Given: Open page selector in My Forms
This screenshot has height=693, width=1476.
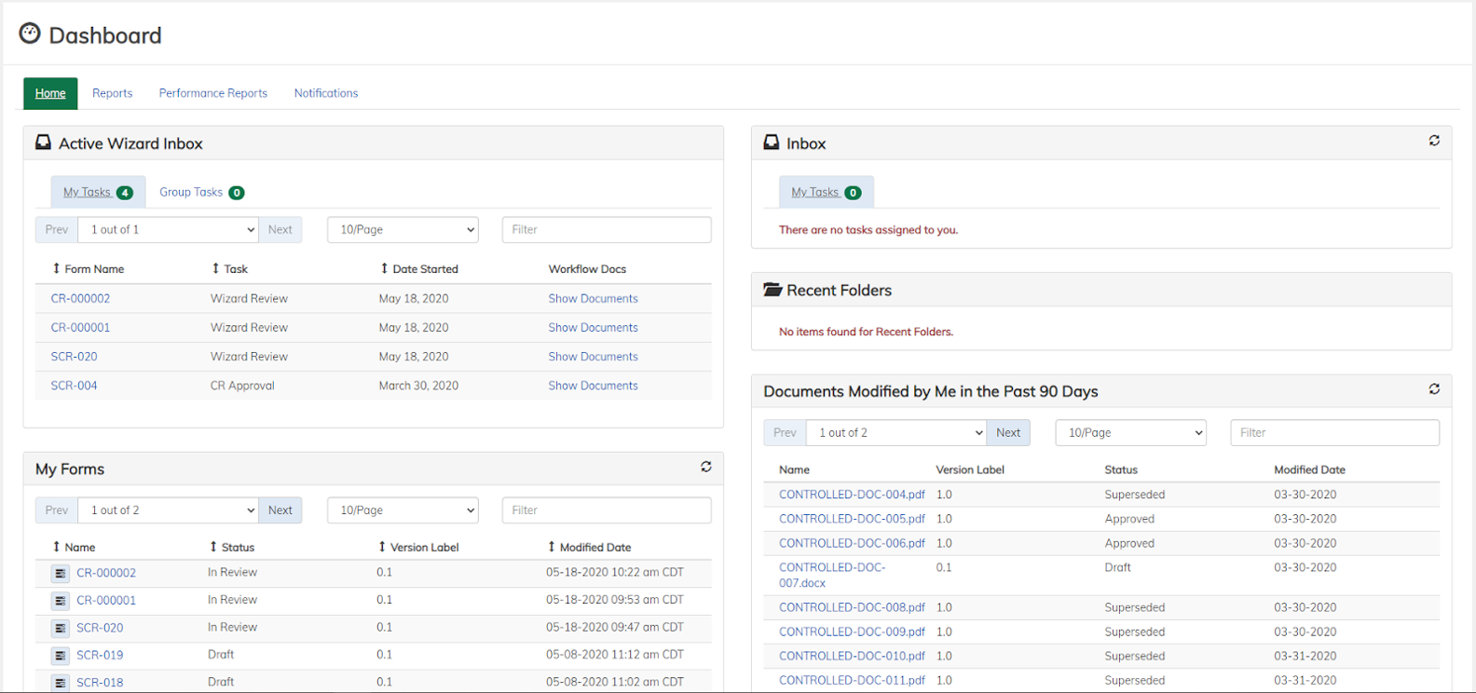Looking at the screenshot, I should [169, 510].
